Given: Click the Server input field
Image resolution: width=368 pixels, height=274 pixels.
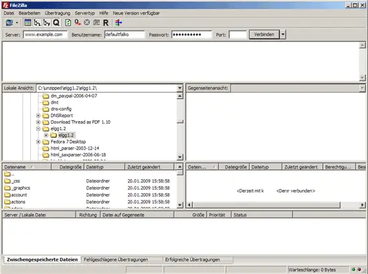Looking at the screenshot, I should (x=45, y=35).
